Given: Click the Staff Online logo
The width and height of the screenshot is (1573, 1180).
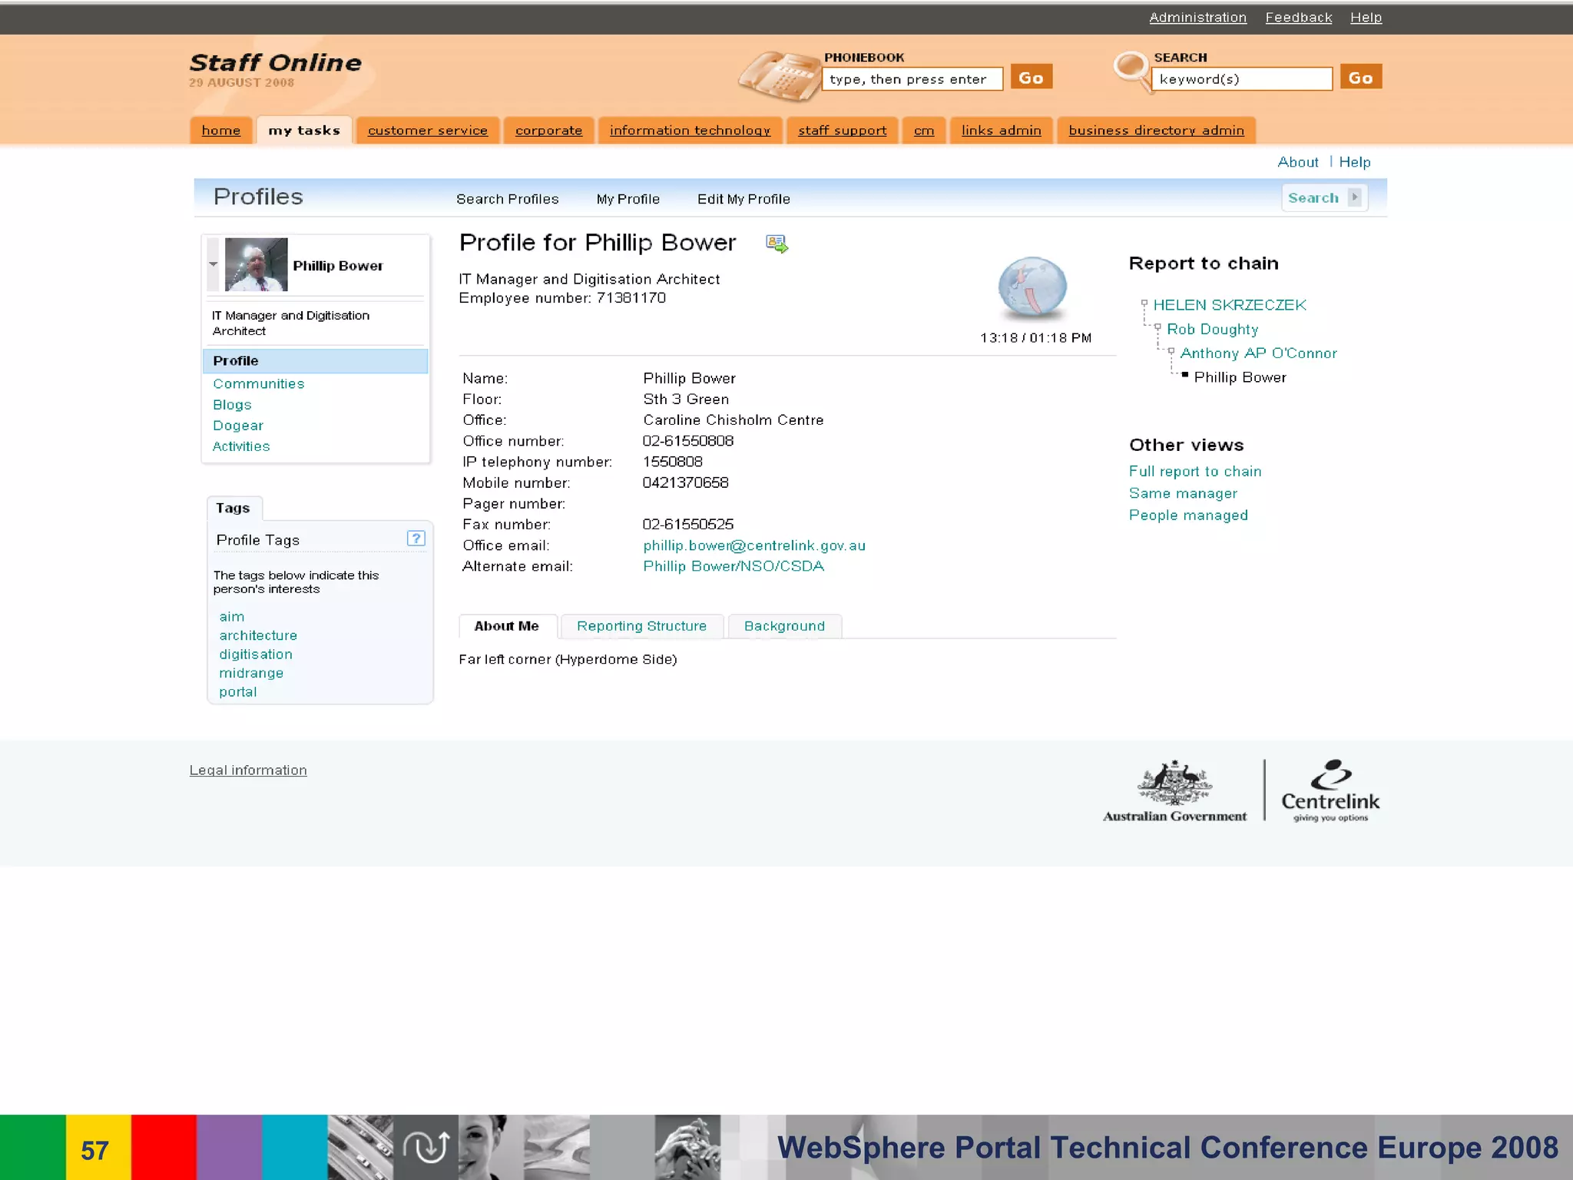Looking at the screenshot, I should point(275,63).
